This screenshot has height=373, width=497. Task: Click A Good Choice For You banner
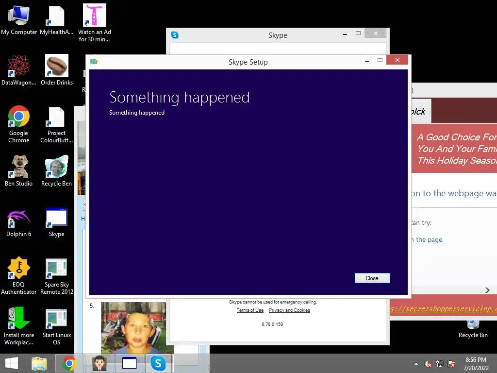(454, 149)
